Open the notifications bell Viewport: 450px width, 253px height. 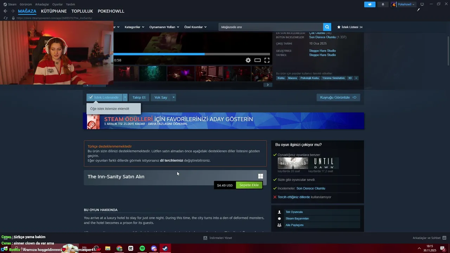coord(383,4)
